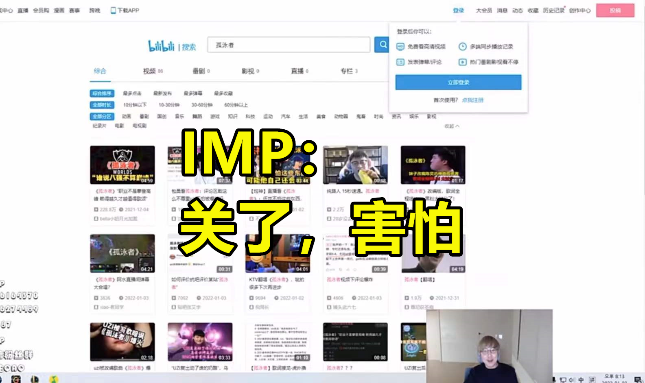
Task: Sort results by 最多点击
Action: point(132,94)
